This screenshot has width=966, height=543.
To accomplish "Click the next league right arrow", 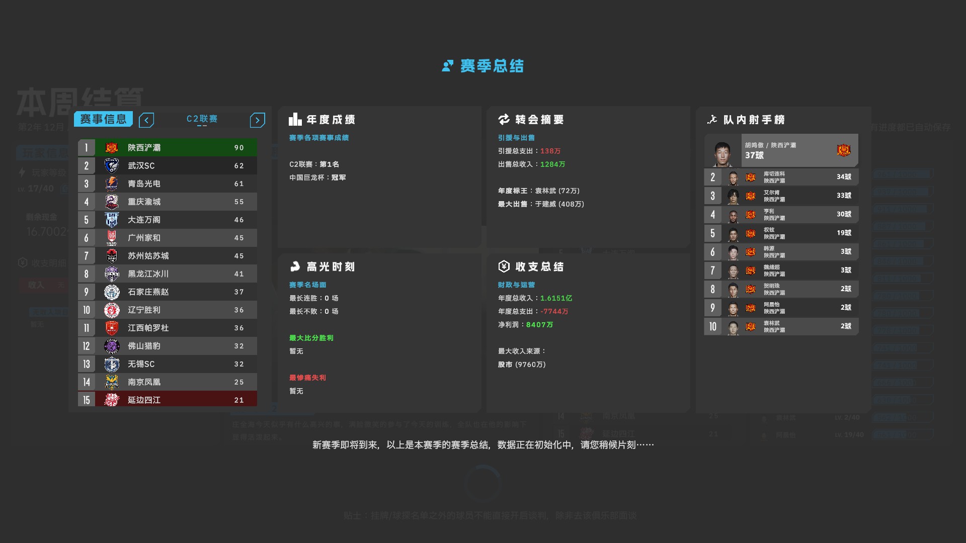I will (x=257, y=120).
